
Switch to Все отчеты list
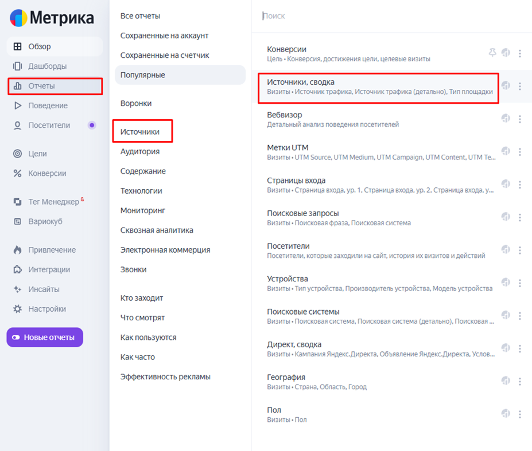(x=141, y=16)
